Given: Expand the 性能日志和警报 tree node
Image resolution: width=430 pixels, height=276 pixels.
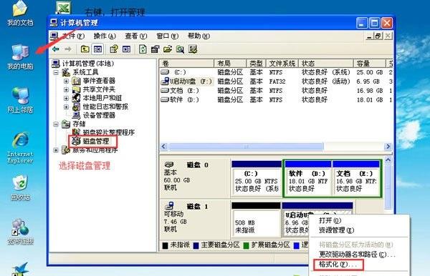Looking at the screenshot, I should click(66, 107).
